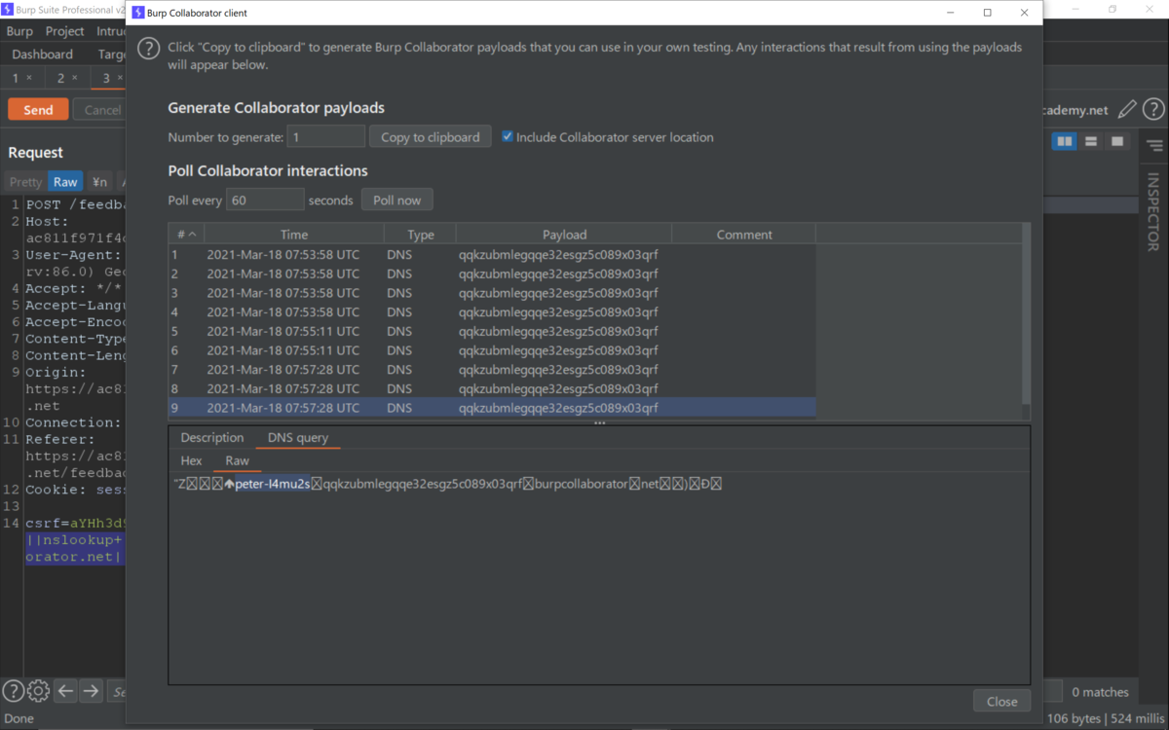
Task: Click the interactions table vertical scrollbar
Action: click(1025, 314)
